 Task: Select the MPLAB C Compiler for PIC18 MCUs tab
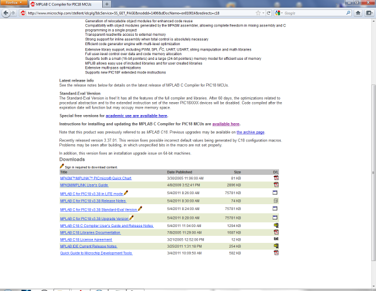[65, 4]
